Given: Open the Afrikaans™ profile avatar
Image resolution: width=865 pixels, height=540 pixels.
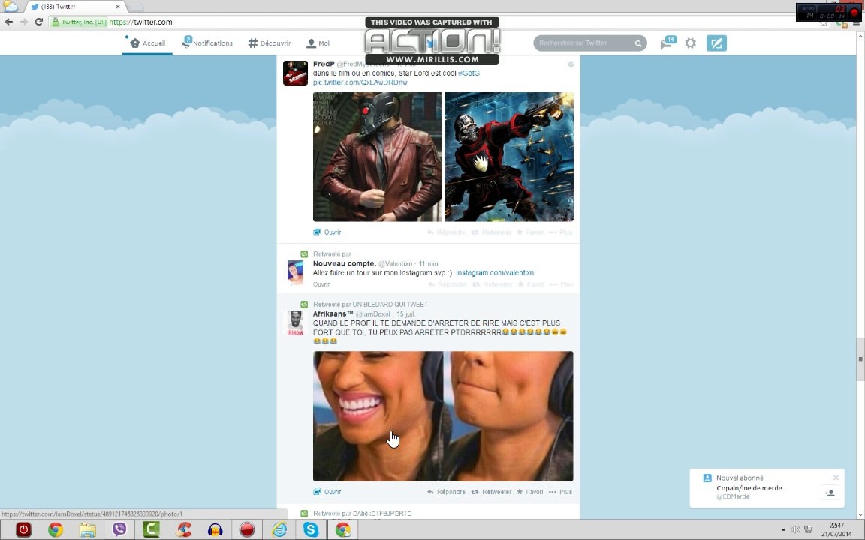Looking at the screenshot, I should 295,323.
